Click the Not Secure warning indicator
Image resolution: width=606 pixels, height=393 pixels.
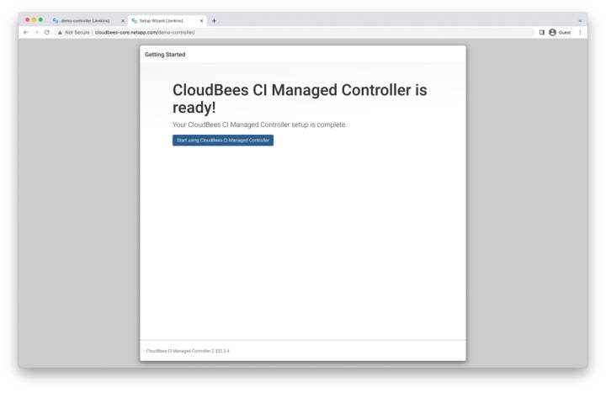pyautogui.click(x=73, y=32)
